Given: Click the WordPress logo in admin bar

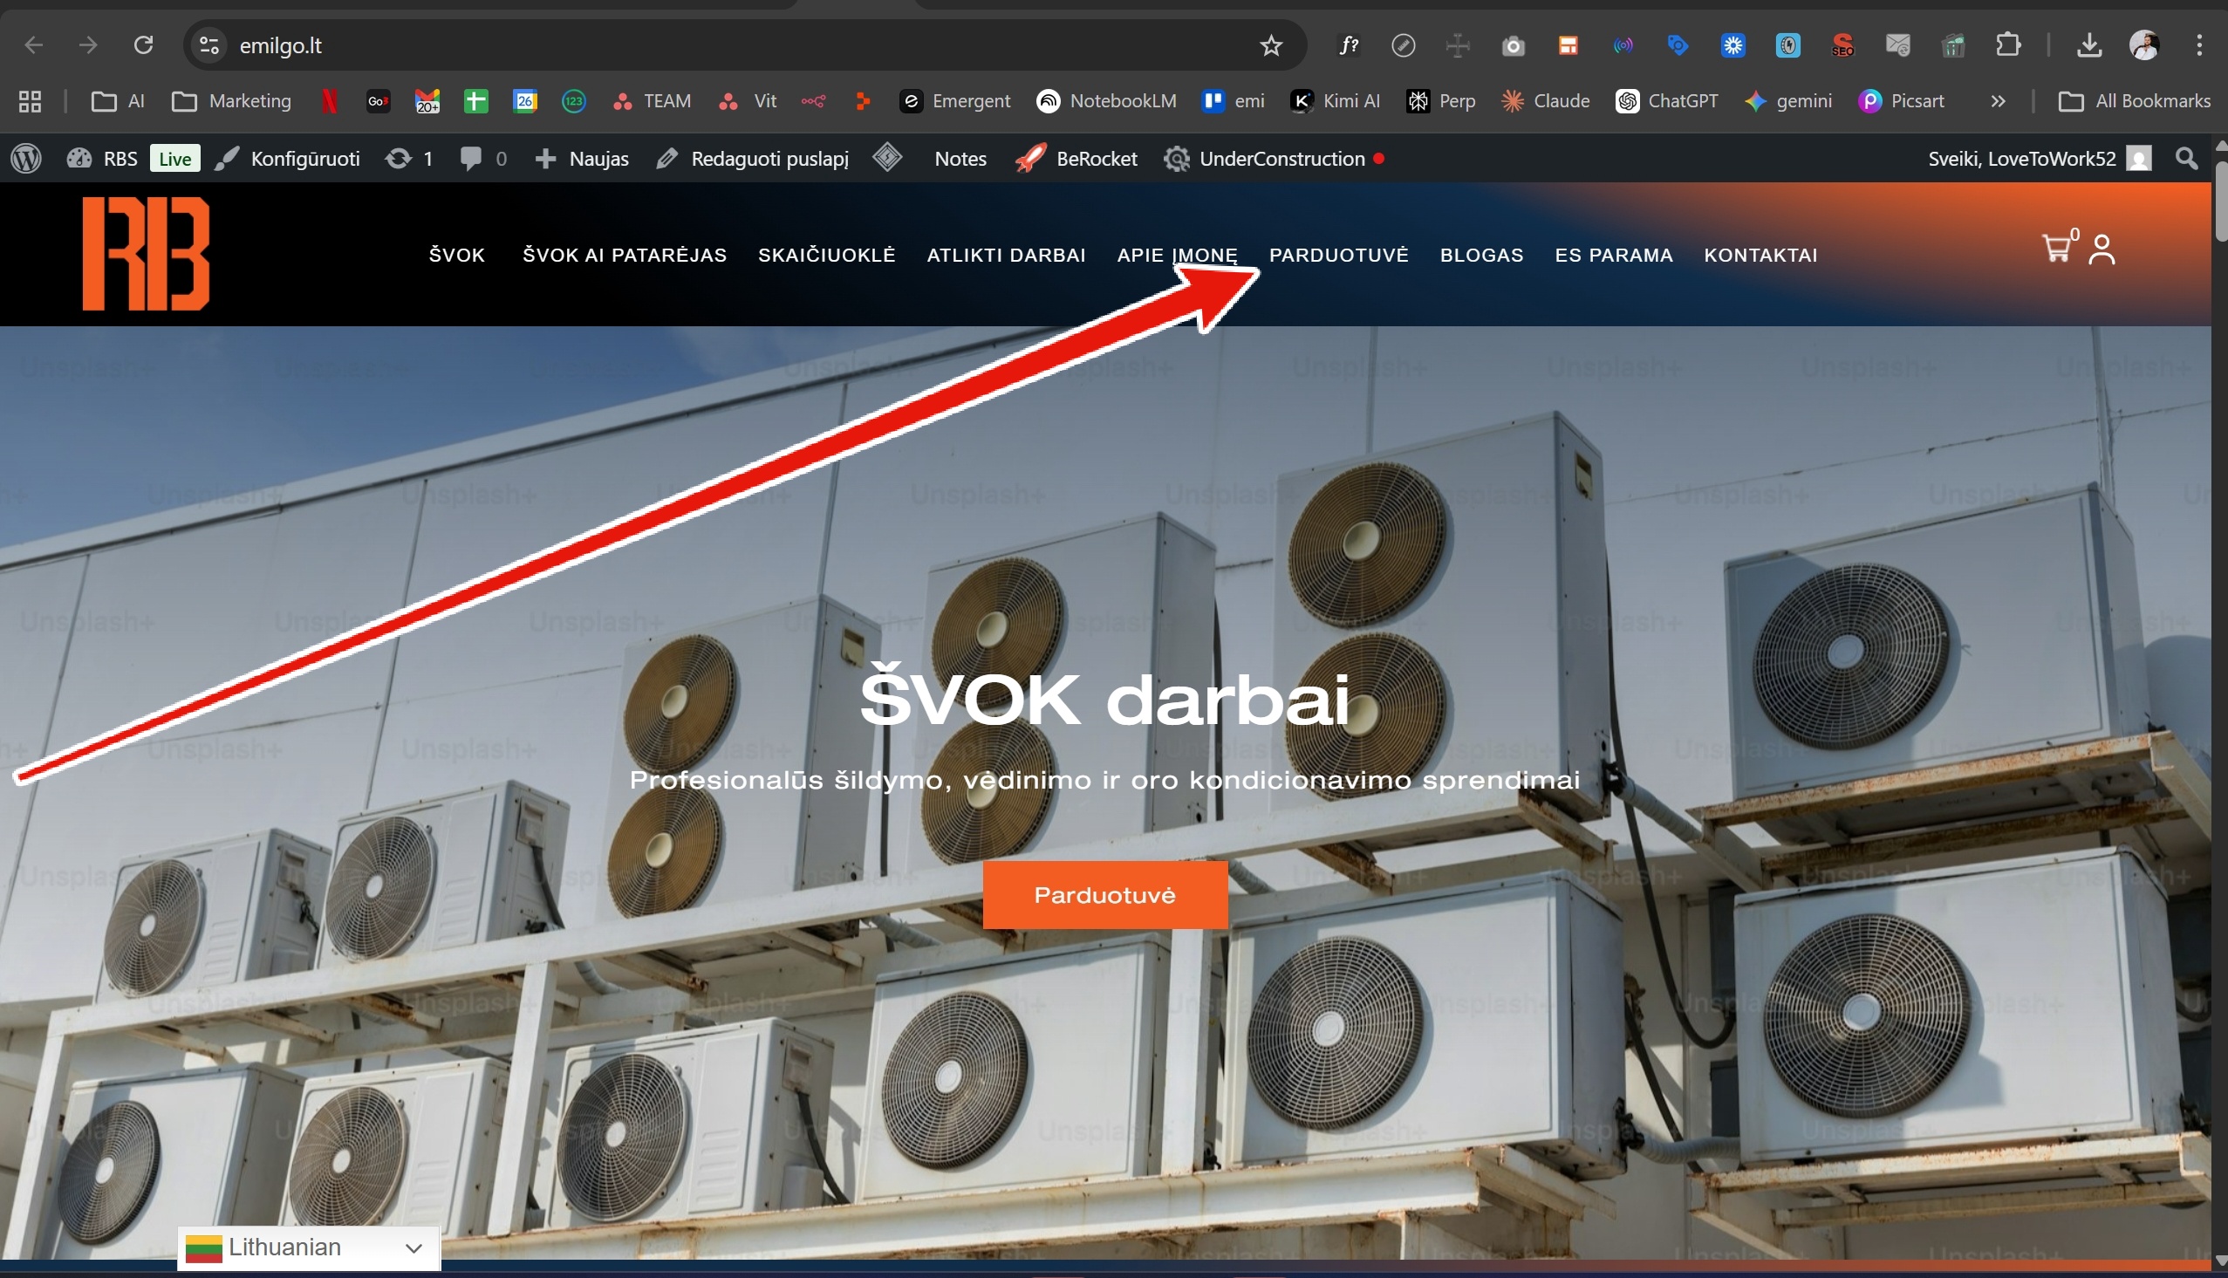Looking at the screenshot, I should click(26, 159).
